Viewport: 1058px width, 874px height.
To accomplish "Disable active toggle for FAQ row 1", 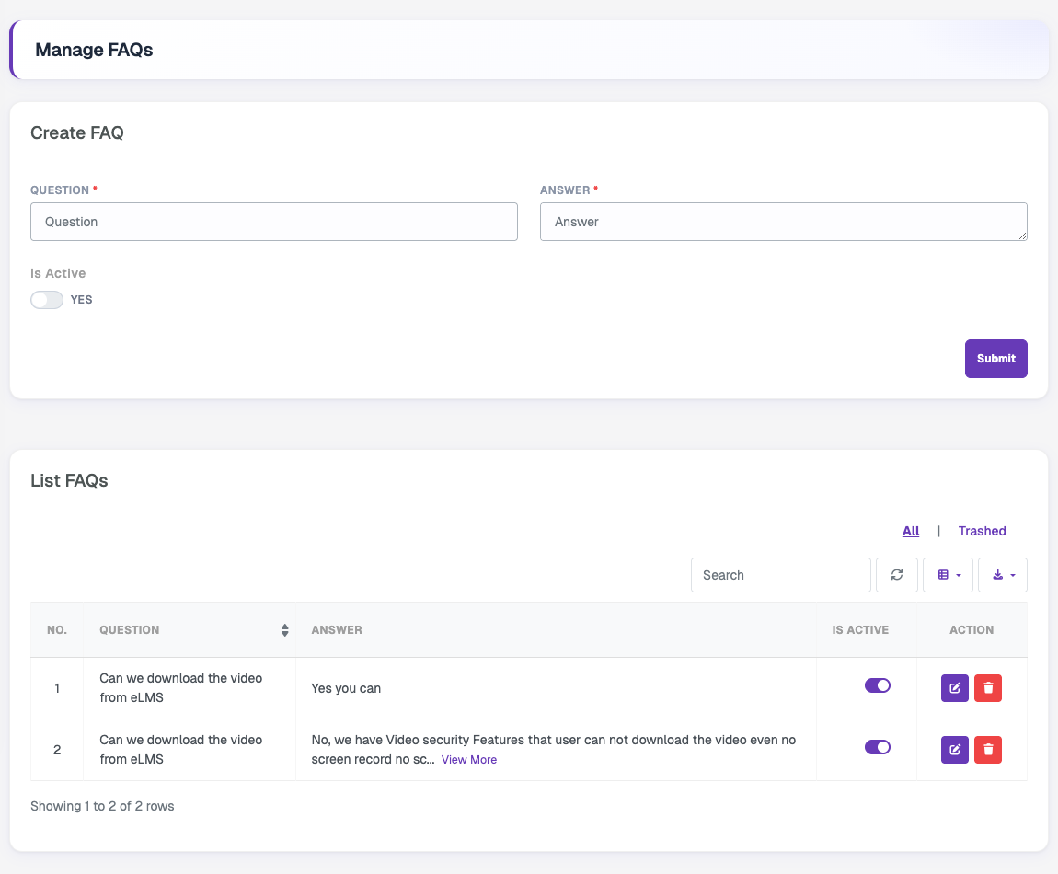I will pyautogui.click(x=877, y=685).
